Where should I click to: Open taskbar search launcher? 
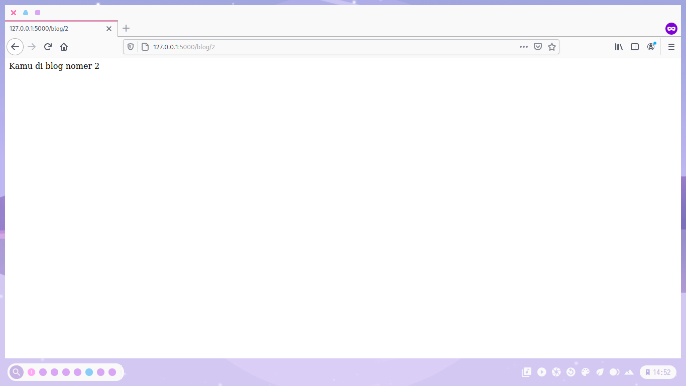(x=17, y=372)
